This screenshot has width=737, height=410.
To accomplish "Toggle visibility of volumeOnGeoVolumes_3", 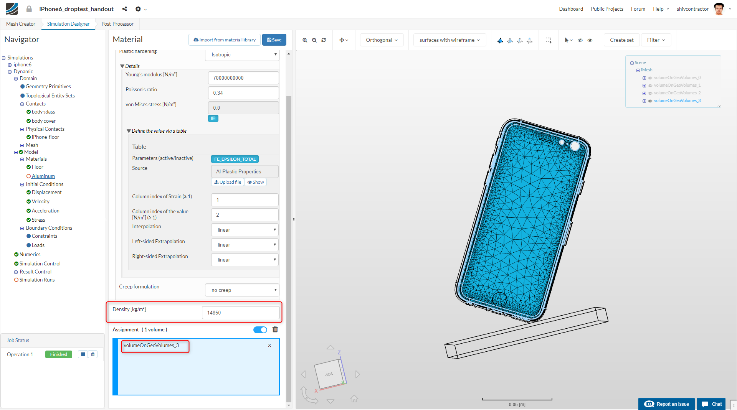I will [650, 101].
